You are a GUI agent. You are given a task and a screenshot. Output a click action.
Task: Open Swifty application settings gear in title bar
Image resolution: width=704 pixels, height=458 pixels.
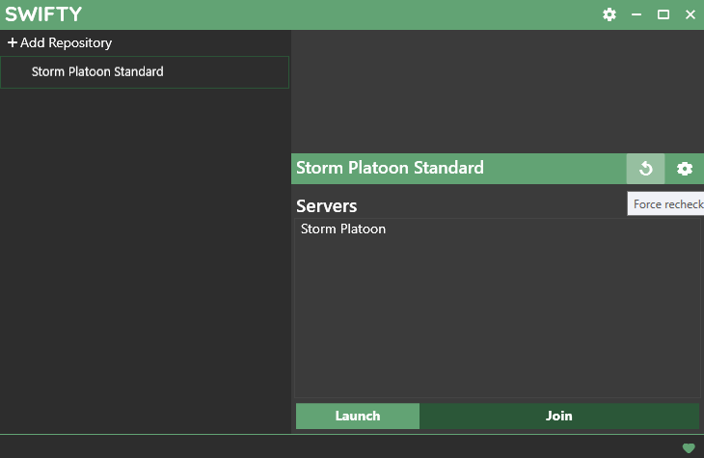609,14
